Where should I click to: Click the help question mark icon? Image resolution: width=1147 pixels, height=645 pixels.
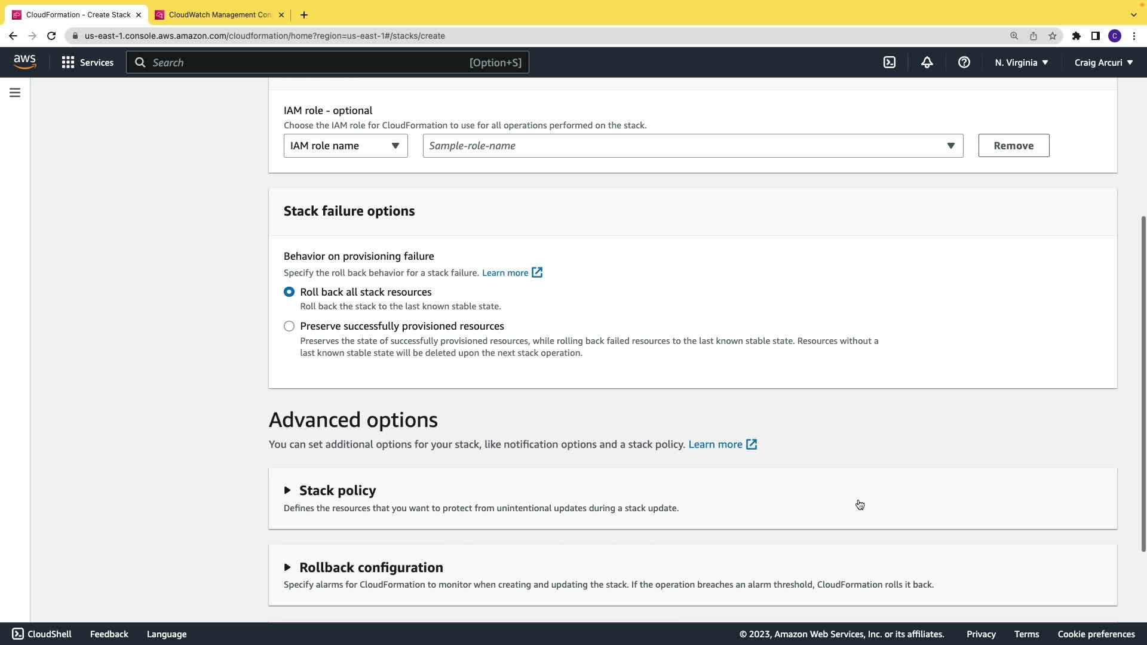point(964,62)
